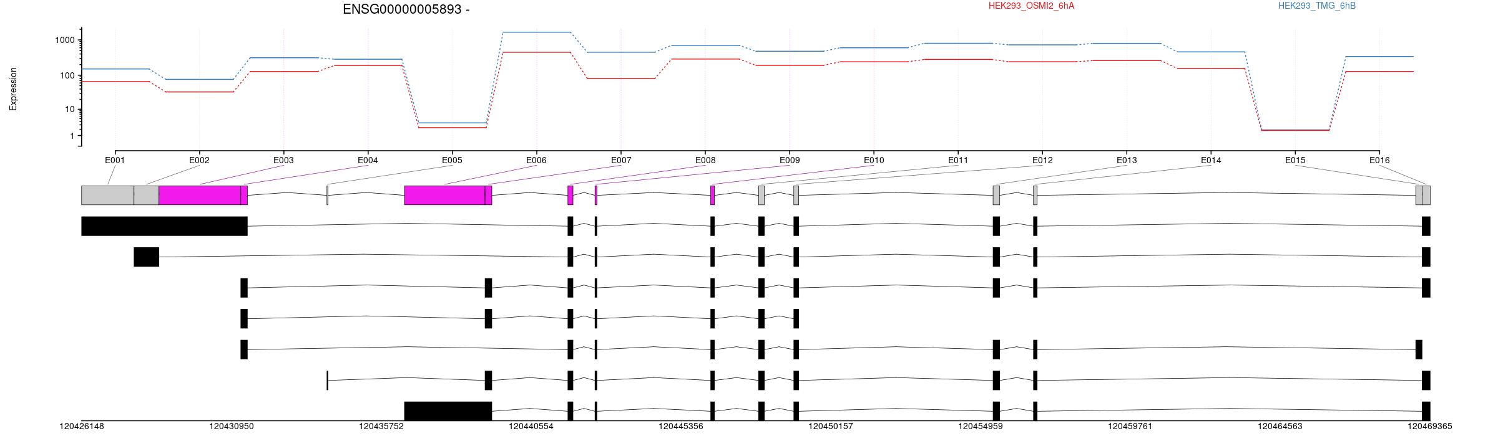Select the HEK293_TMG_6hB legend label
1498x436 pixels.
(x=1317, y=6)
